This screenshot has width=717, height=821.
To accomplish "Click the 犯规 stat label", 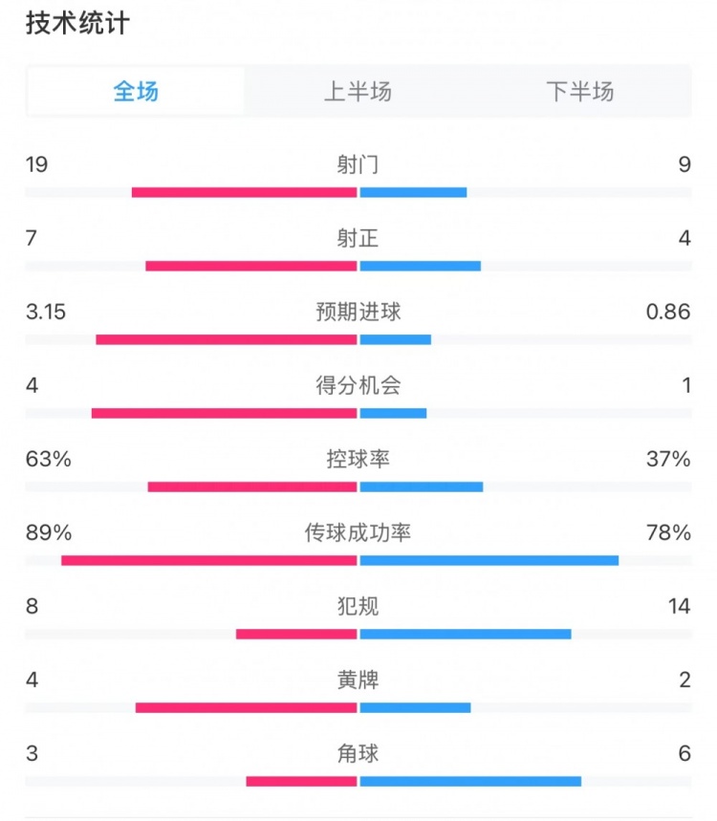I will pyautogui.click(x=358, y=606).
